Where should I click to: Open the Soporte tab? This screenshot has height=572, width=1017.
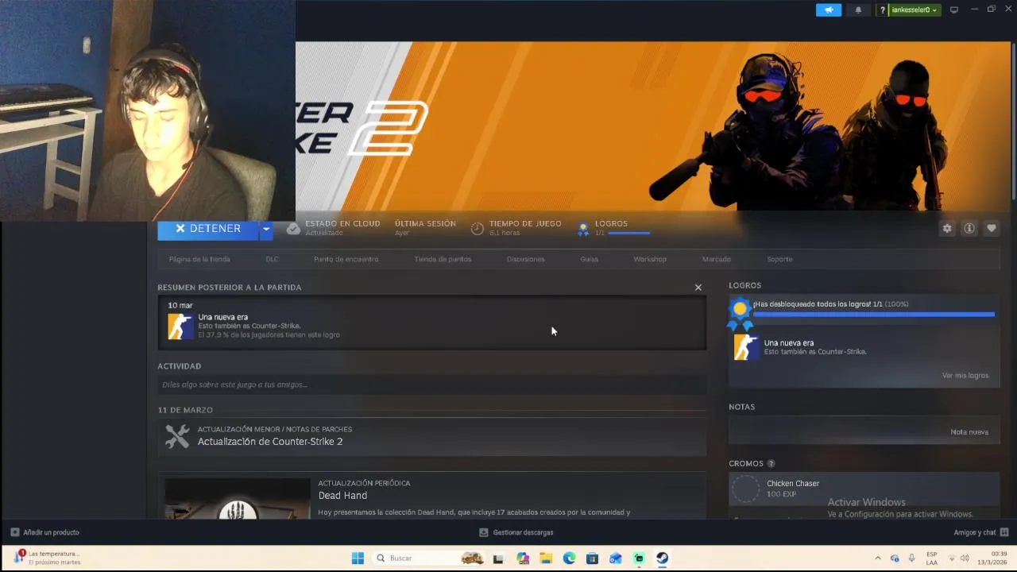[779, 259]
